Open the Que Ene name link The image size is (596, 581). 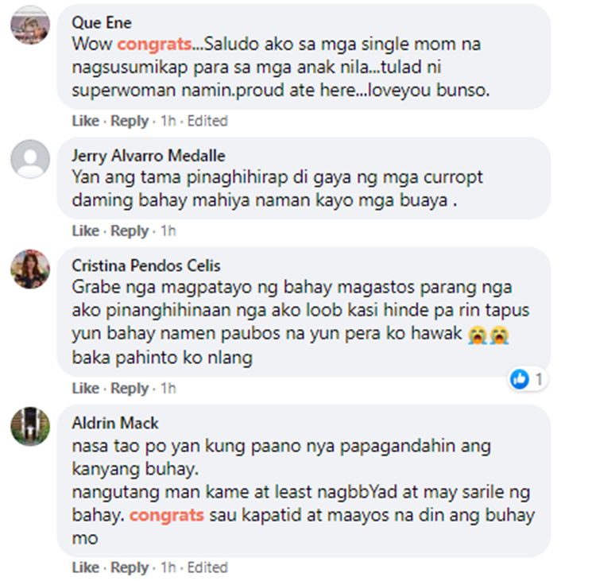coord(102,23)
